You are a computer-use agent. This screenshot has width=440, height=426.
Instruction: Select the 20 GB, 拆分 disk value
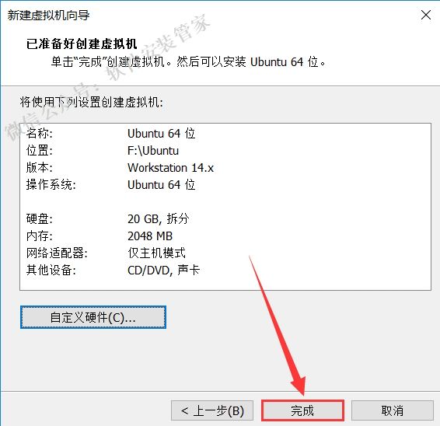pyautogui.click(x=159, y=219)
